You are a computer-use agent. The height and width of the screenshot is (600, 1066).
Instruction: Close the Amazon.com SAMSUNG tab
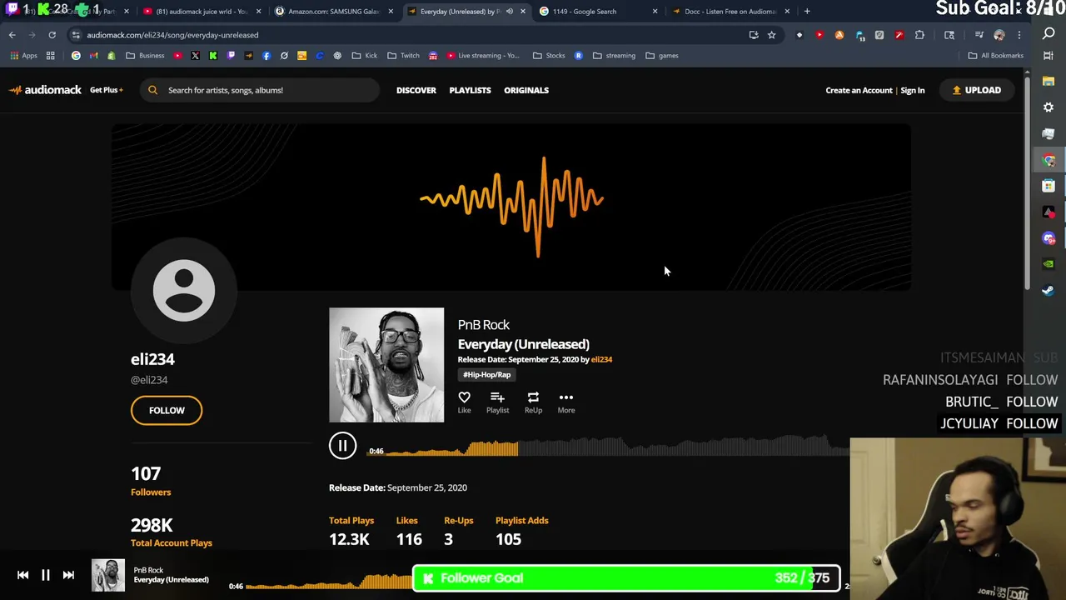pyautogui.click(x=391, y=12)
